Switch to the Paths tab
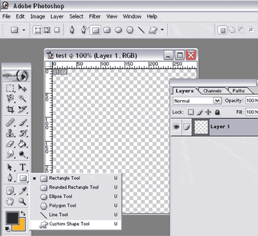Viewport: 258px width, 236px height. tap(239, 91)
